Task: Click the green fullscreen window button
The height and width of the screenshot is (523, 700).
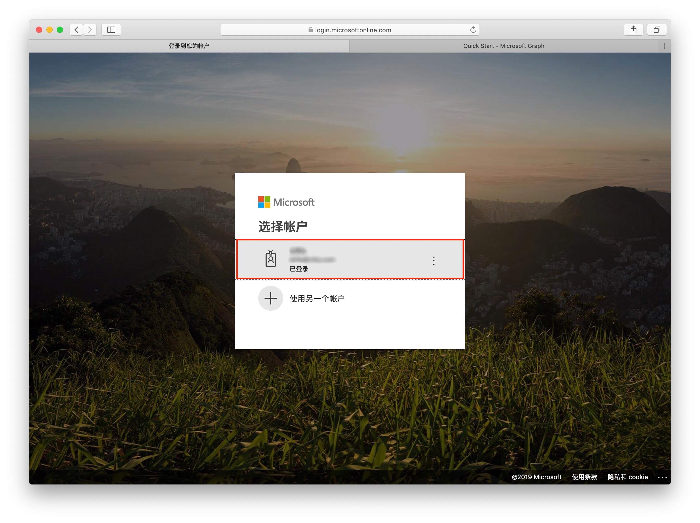Action: tap(60, 30)
